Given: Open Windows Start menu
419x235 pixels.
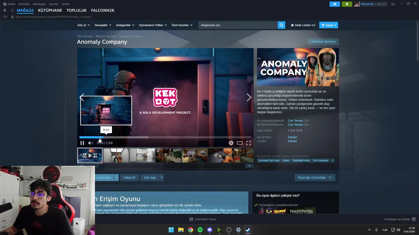Looking at the screenshot, I should [171, 230].
